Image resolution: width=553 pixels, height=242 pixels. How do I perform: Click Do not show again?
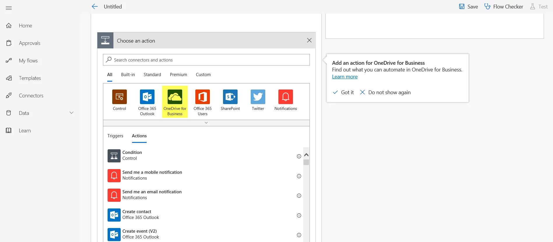[385, 92]
